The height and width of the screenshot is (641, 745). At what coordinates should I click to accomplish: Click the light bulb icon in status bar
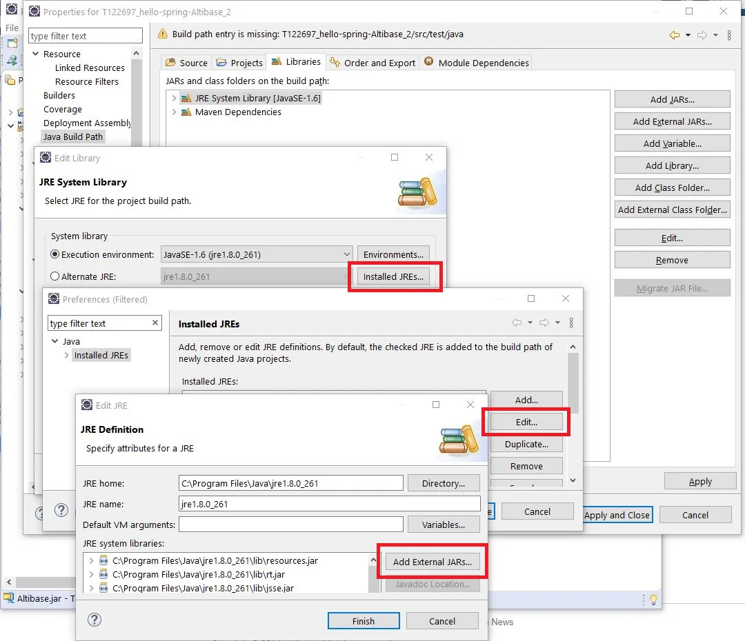coord(653,600)
